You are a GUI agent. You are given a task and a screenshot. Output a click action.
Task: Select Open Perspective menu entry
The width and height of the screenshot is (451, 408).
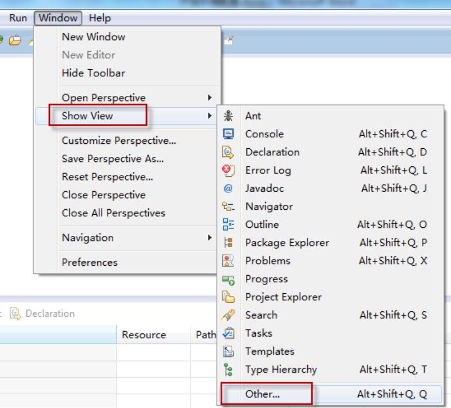[x=127, y=98]
